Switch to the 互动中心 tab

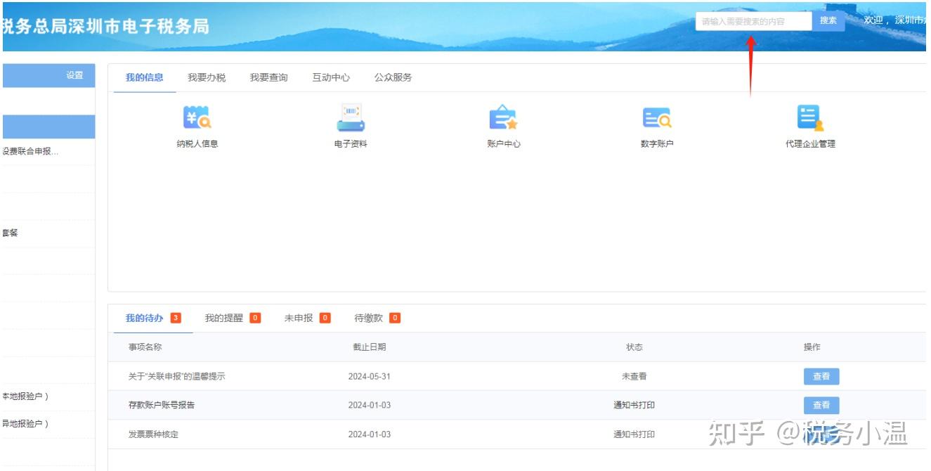point(331,77)
